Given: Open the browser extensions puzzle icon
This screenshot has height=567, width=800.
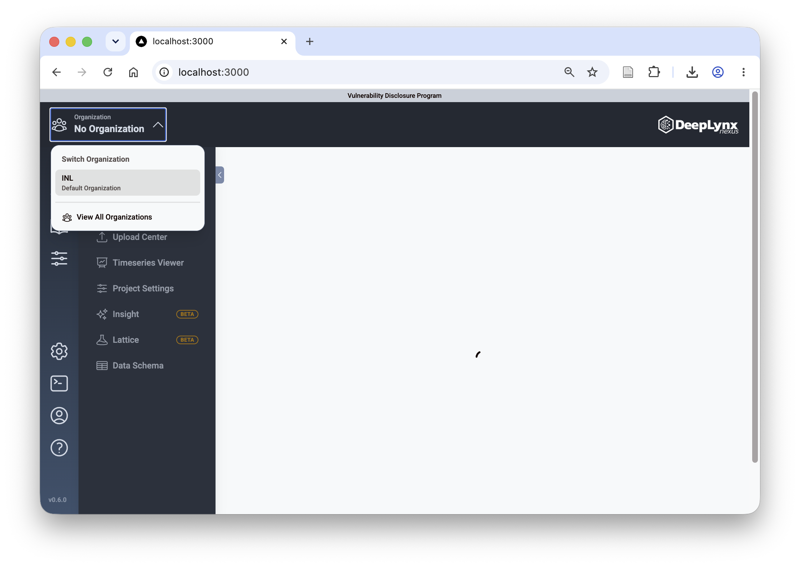Looking at the screenshot, I should pos(654,72).
